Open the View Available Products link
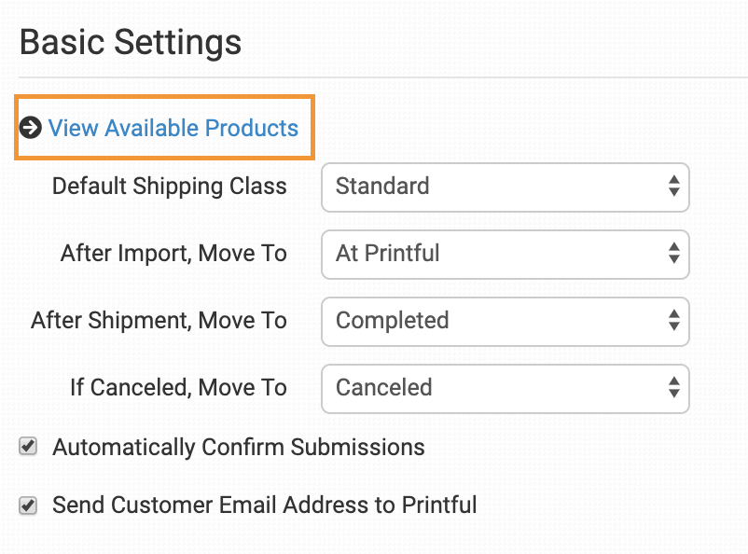748x554 pixels. tap(173, 128)
